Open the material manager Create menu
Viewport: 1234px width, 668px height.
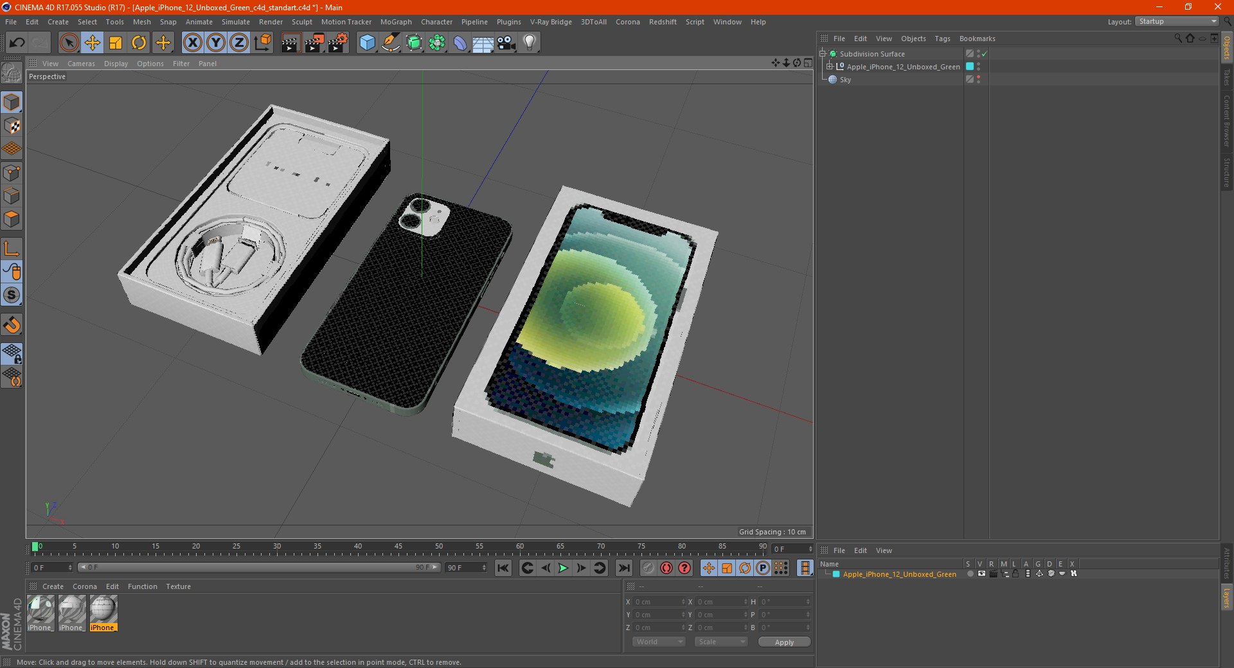(53, 586)
